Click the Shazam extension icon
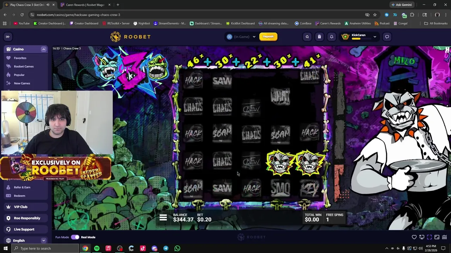The image size is (451, 253). 387,15
